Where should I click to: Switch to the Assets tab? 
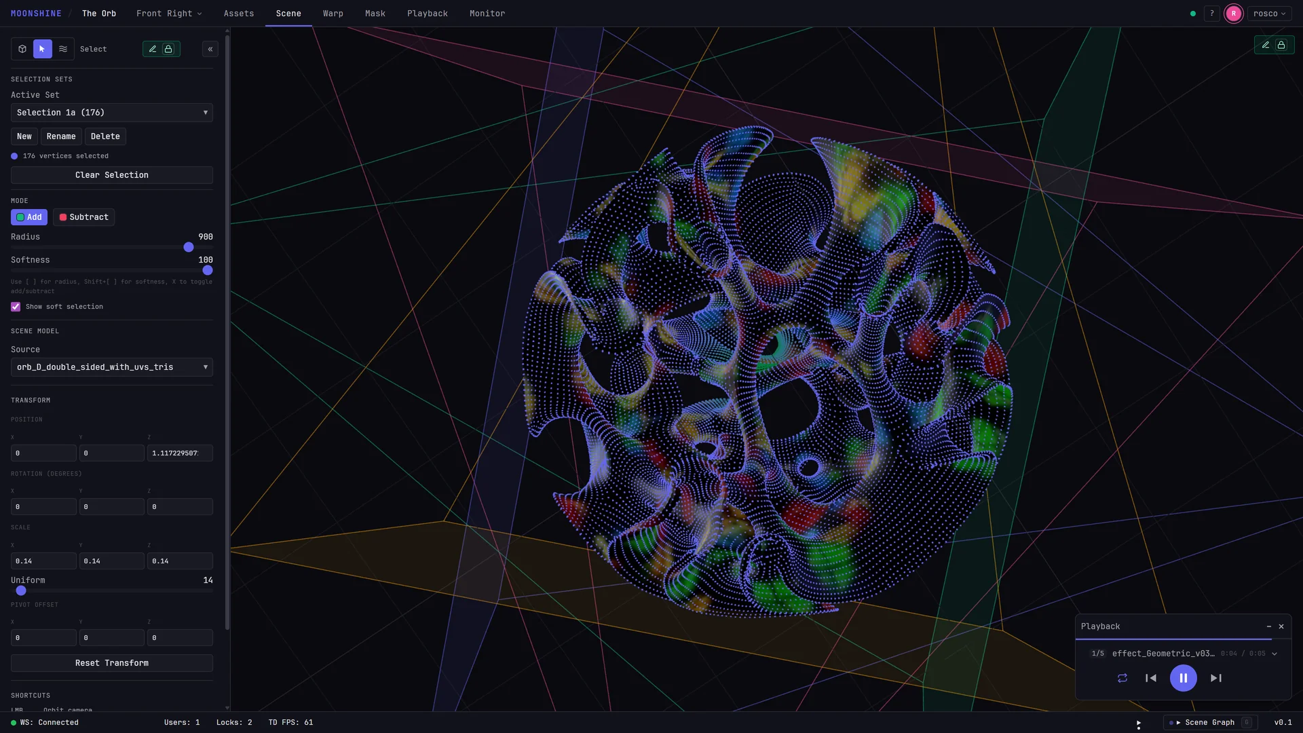pos(239,14)
